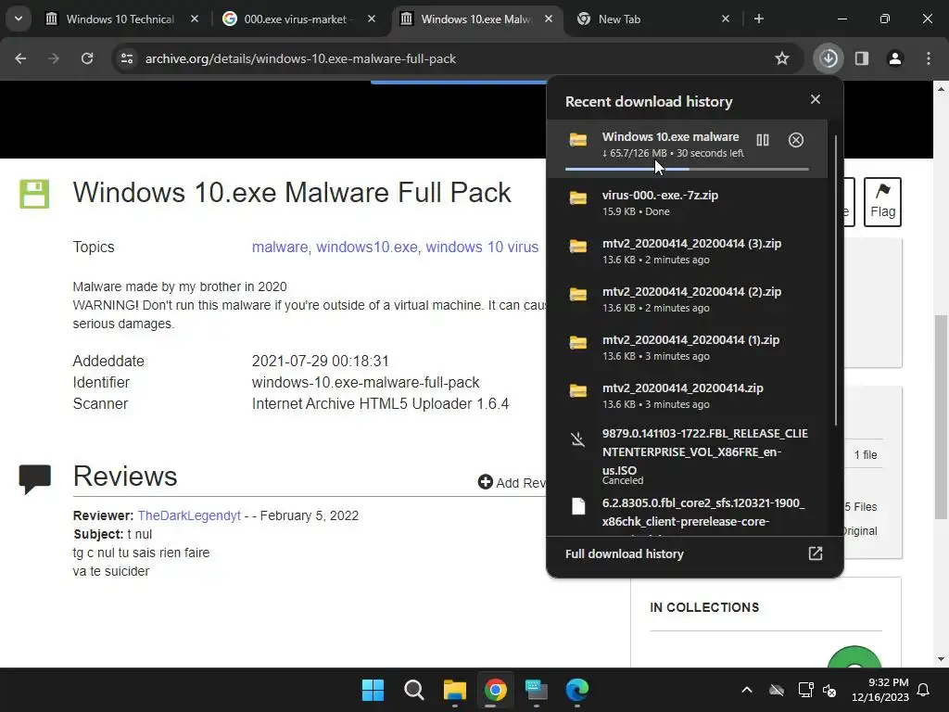
Task: Open a new browser tab
Action: (758, 19)
